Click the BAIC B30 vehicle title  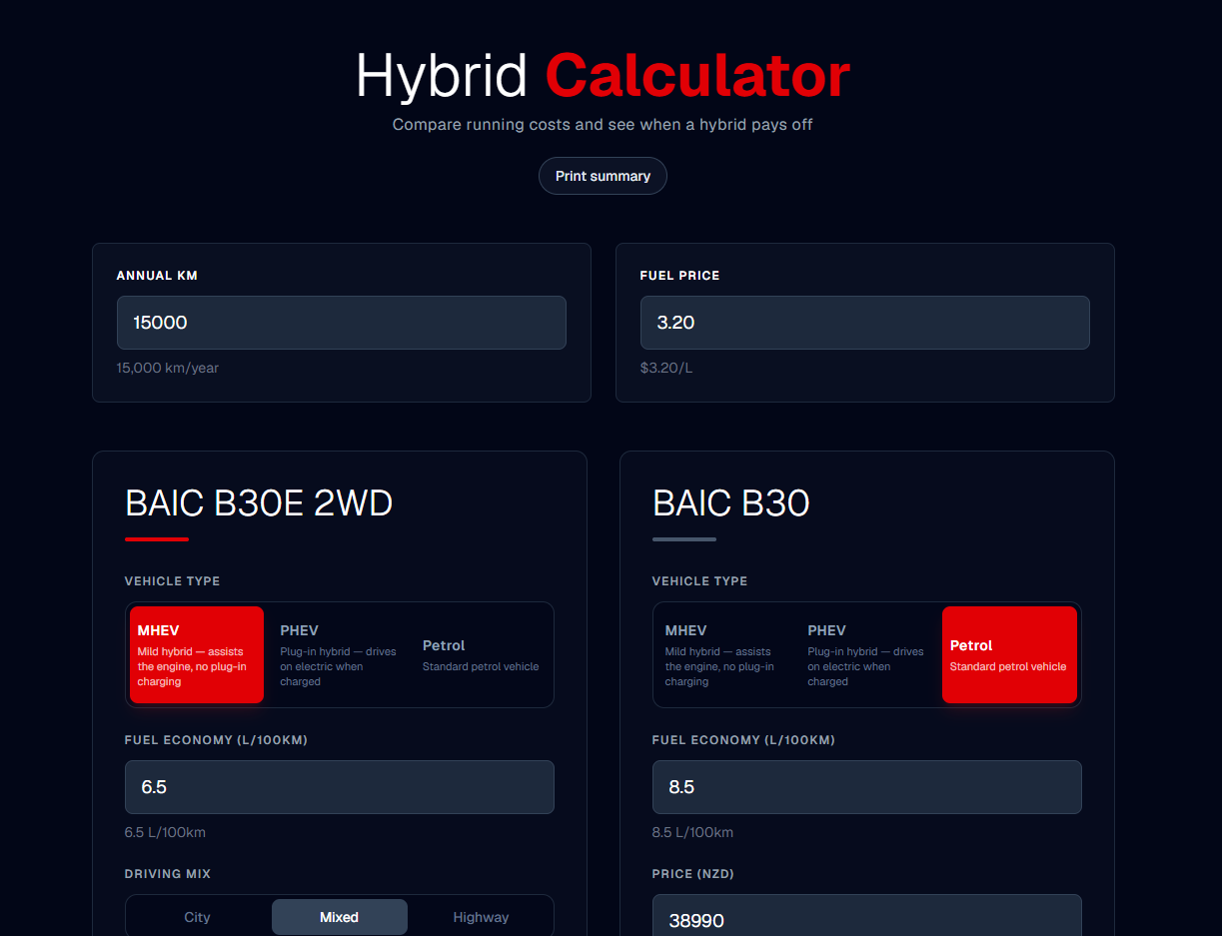731,503
